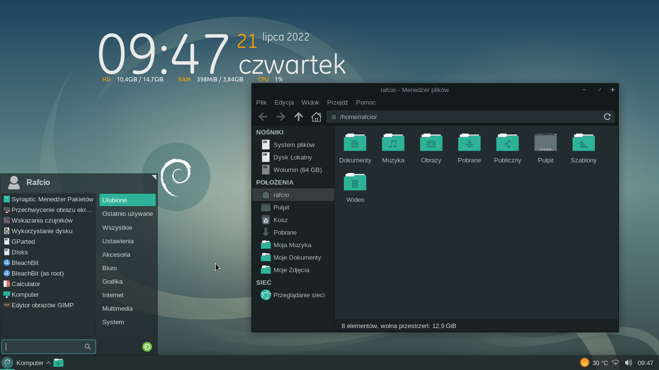The image size is (659, 370).
Task: Launch Calculator from the menu
Action: [49, 284]
